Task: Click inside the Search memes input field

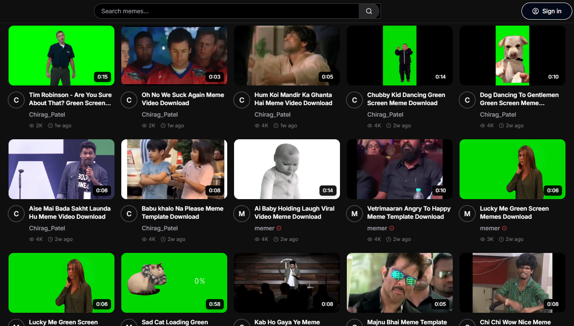Action: 226,11
